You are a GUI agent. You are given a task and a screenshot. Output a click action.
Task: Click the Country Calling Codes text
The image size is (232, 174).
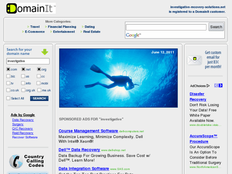click(34, 161)
